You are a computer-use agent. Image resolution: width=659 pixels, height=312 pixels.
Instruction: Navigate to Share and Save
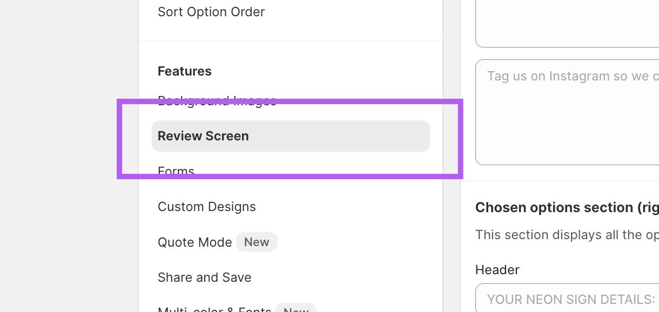pyautogui.click(x=204, y=277)
